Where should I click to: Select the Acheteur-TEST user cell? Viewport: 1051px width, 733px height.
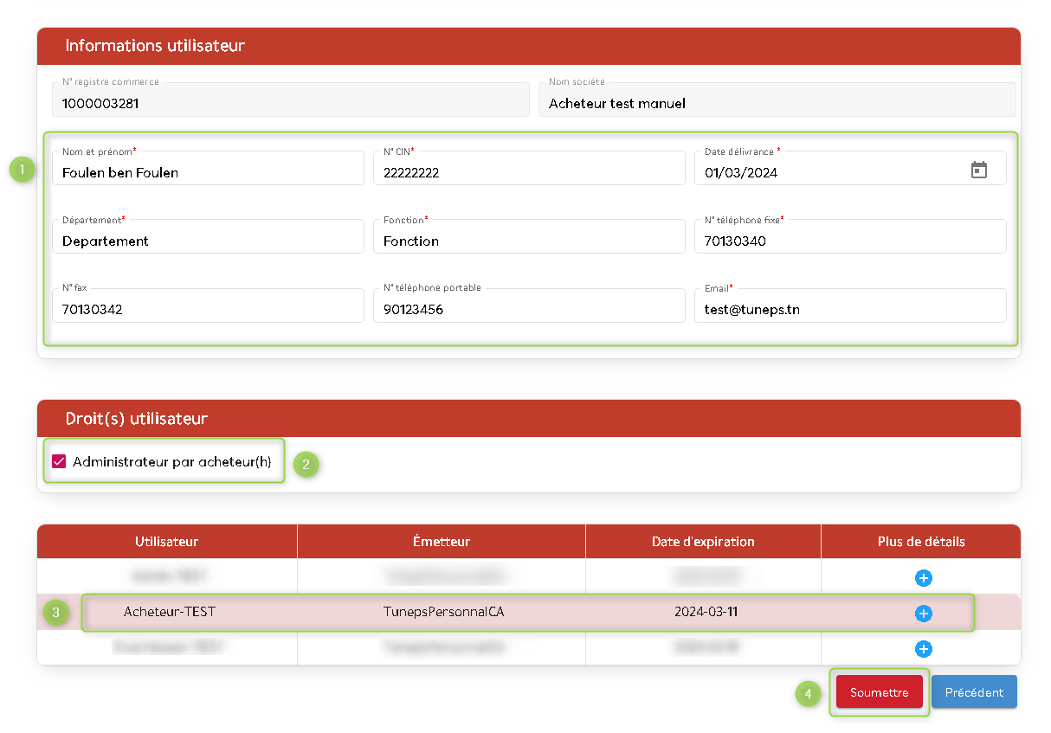(x=170, y=612)
